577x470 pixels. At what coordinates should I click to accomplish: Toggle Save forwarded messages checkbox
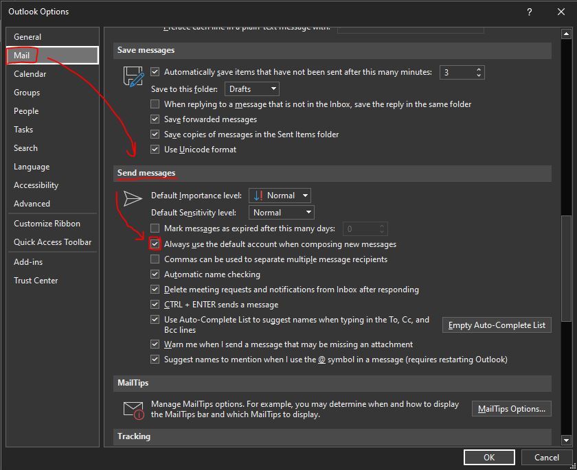(x=155, y=119)
